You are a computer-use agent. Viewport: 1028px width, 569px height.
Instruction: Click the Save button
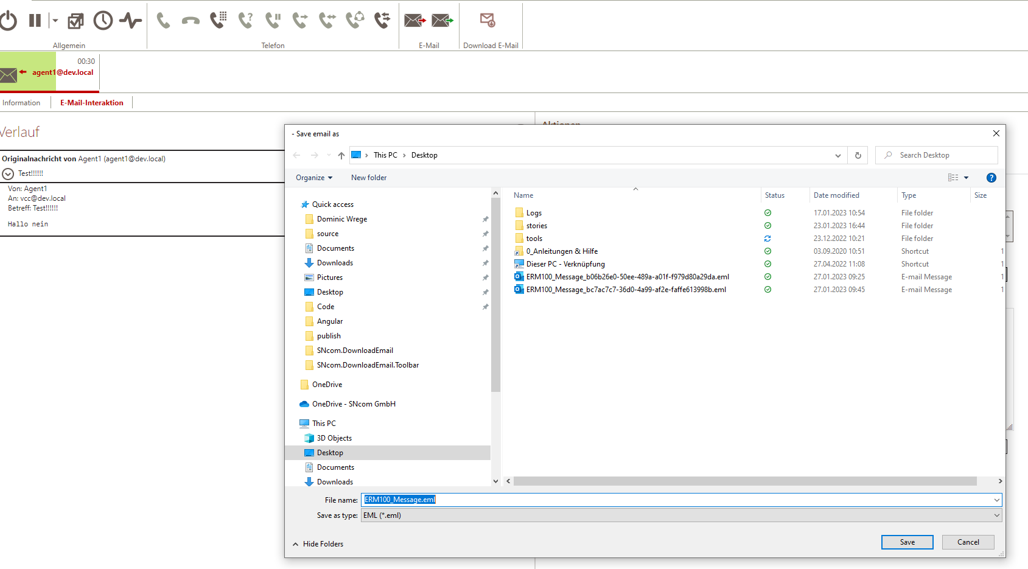pyautogui.click(x=907, y=542)
